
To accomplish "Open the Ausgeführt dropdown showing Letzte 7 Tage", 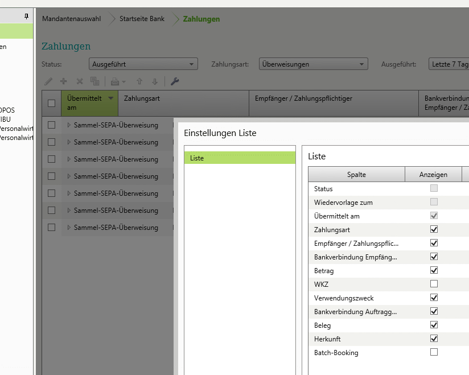I will (449, 64).
